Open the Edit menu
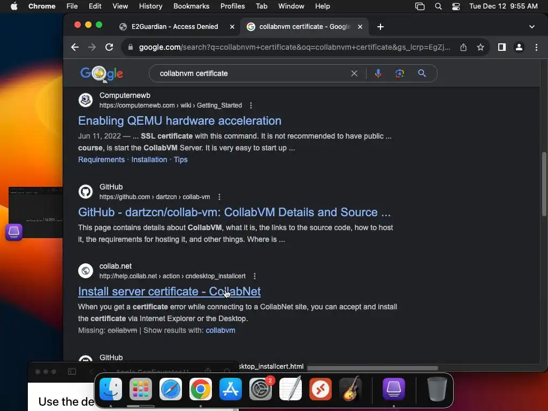The width and height of the screenshot is (548, 411). [95, 6]
